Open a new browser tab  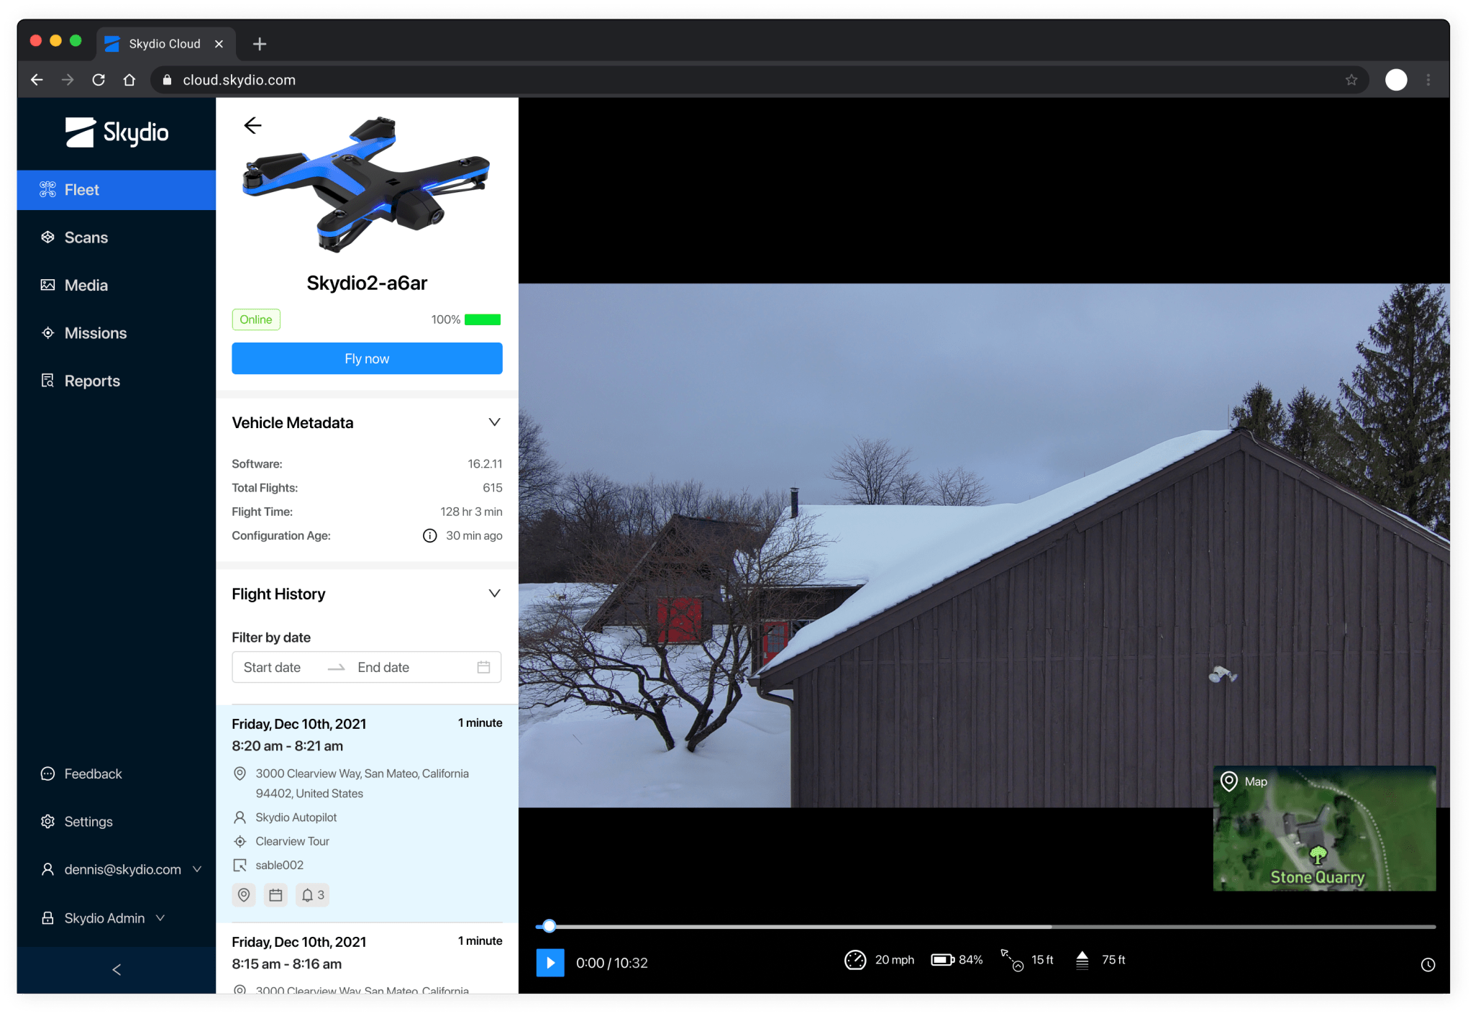(x=260, y=44)
